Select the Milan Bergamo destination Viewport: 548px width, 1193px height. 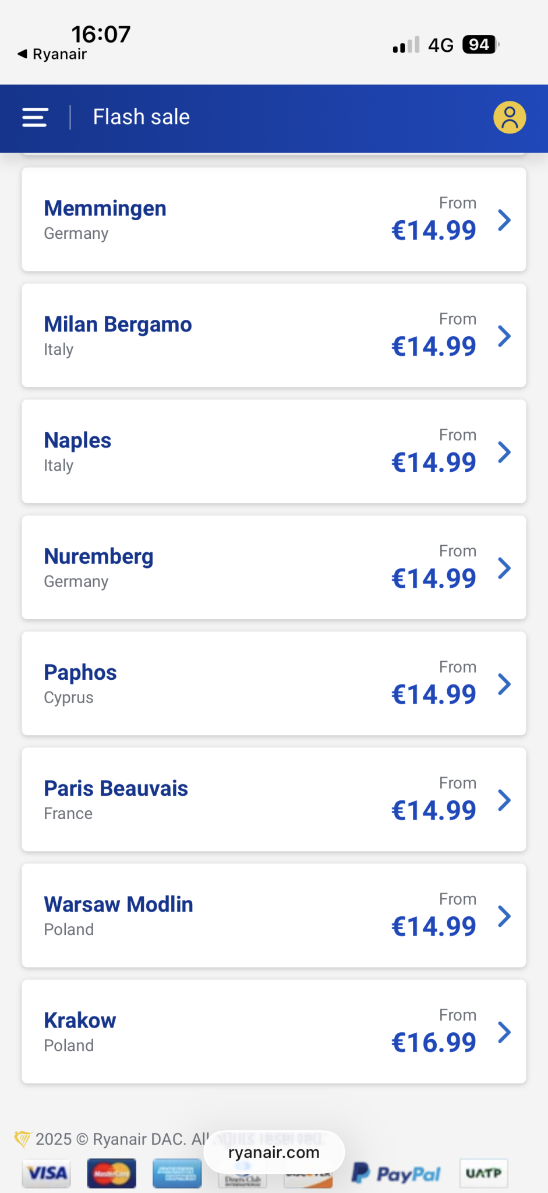118,324
